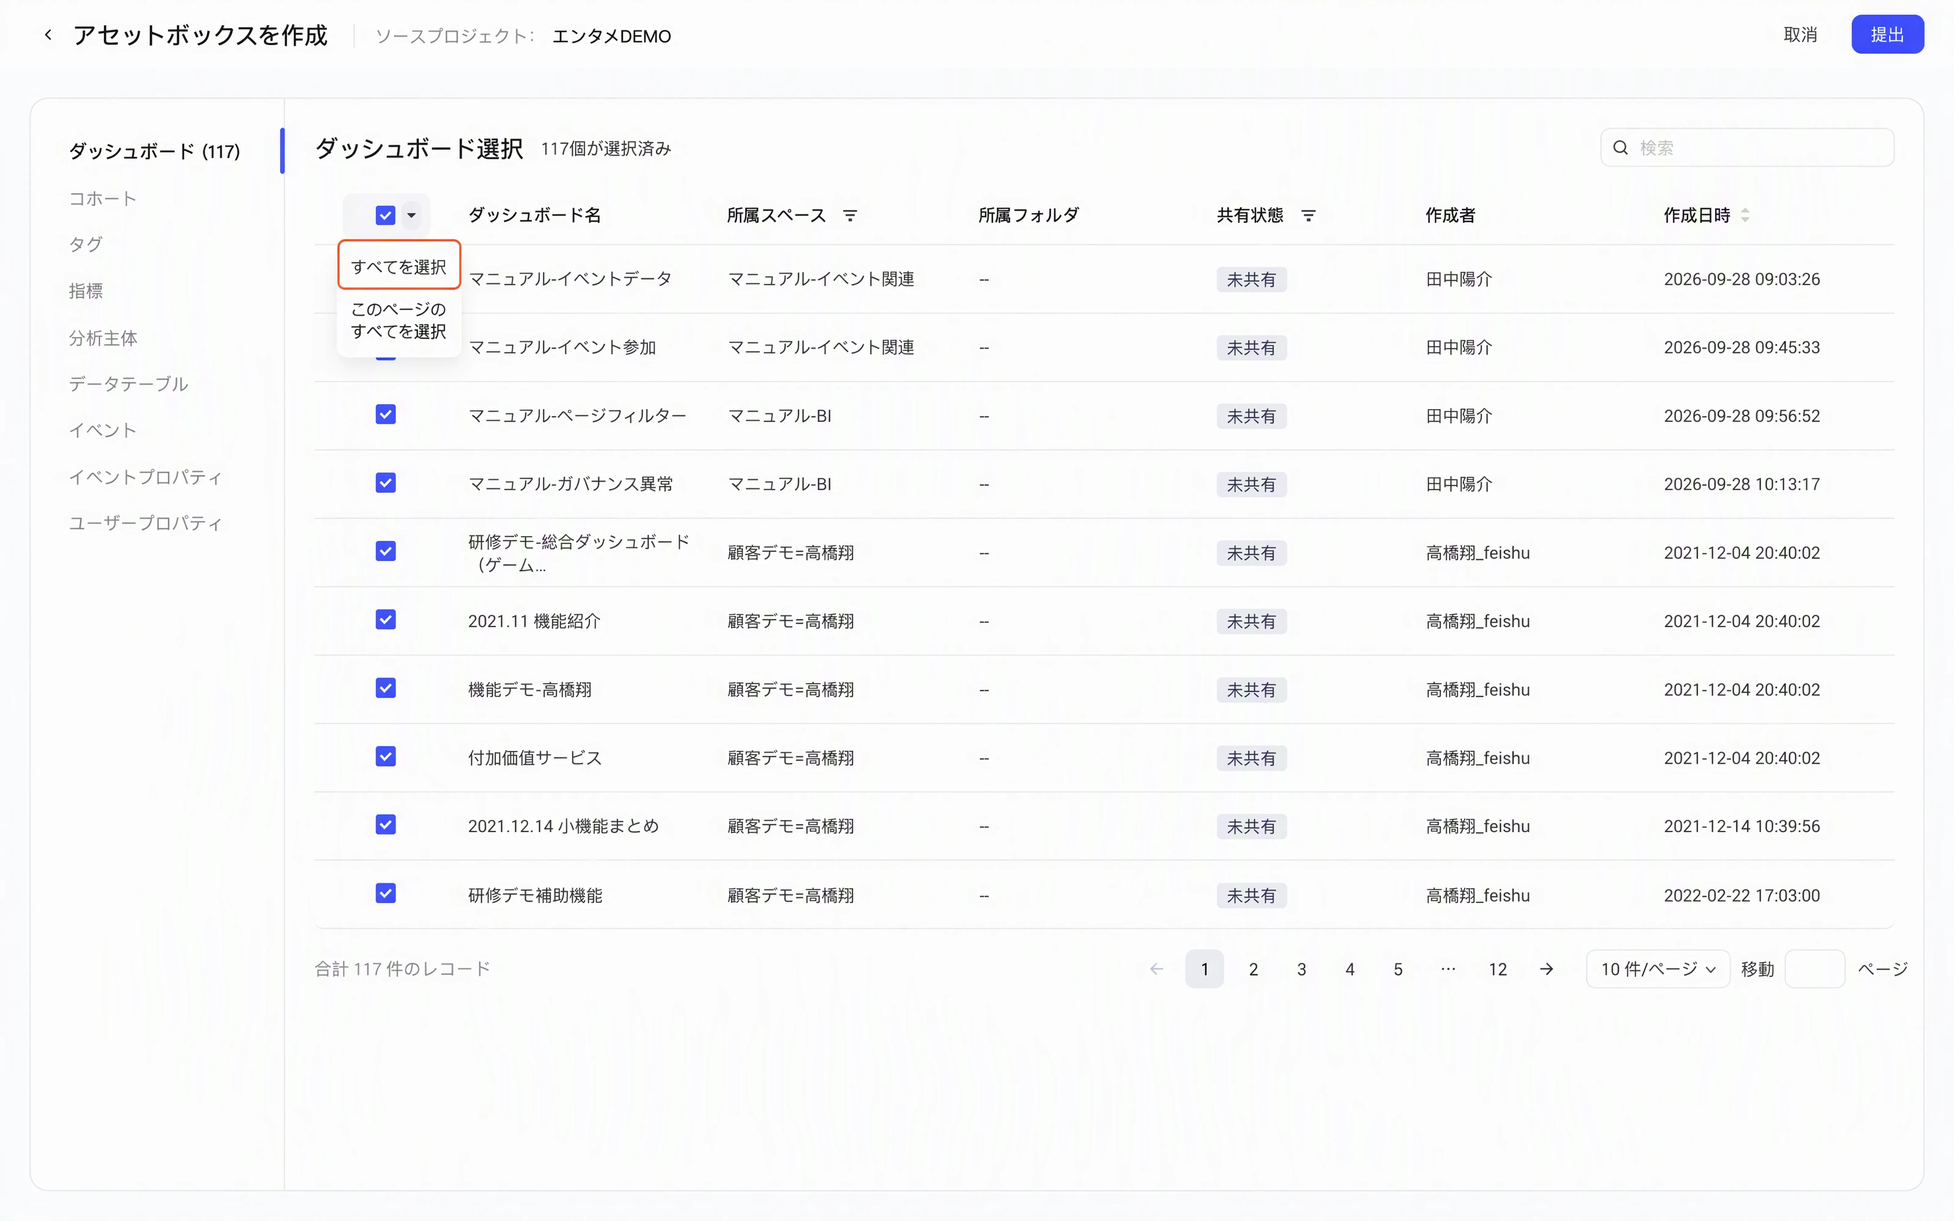Sort by 作成日時 using the sort arrows
The width and height of the screenshot is (1954, 1221).
click(1745, 216)
